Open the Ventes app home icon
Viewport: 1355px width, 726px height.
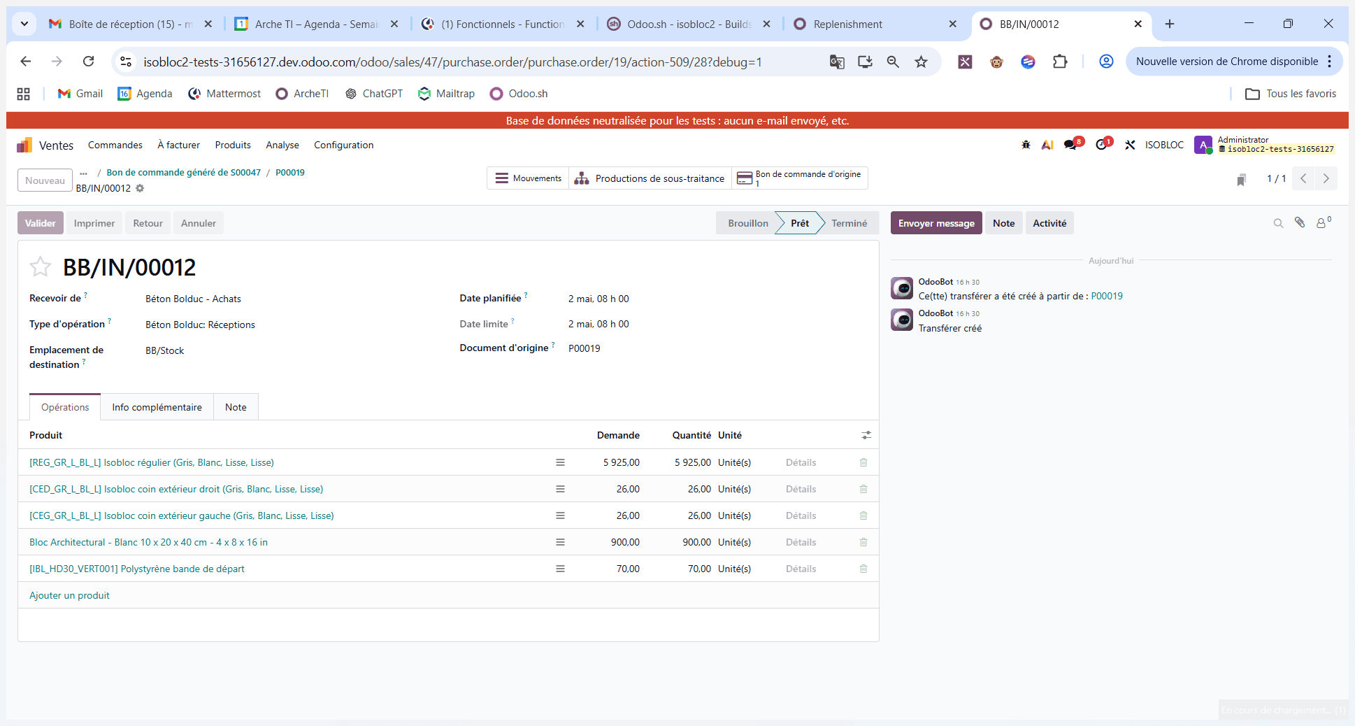pos(24,145)
